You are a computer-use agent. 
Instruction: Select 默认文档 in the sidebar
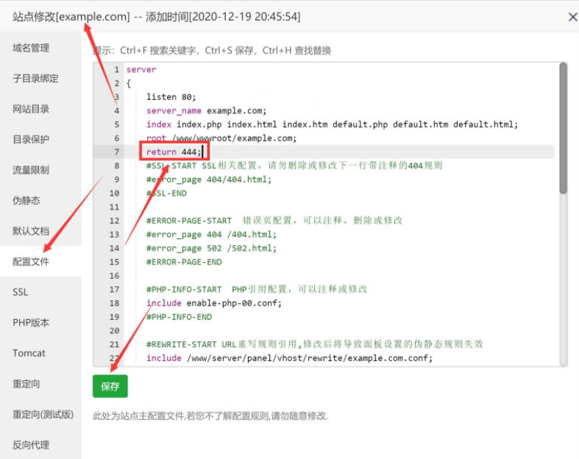31,231
